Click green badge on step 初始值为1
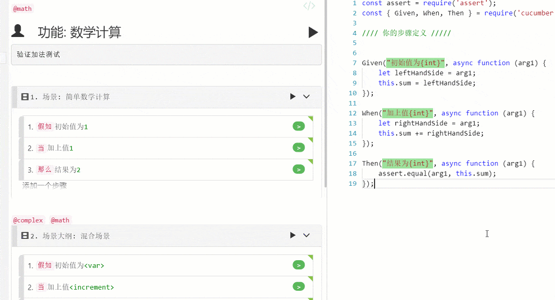The image size is (555, 300). 298,126
